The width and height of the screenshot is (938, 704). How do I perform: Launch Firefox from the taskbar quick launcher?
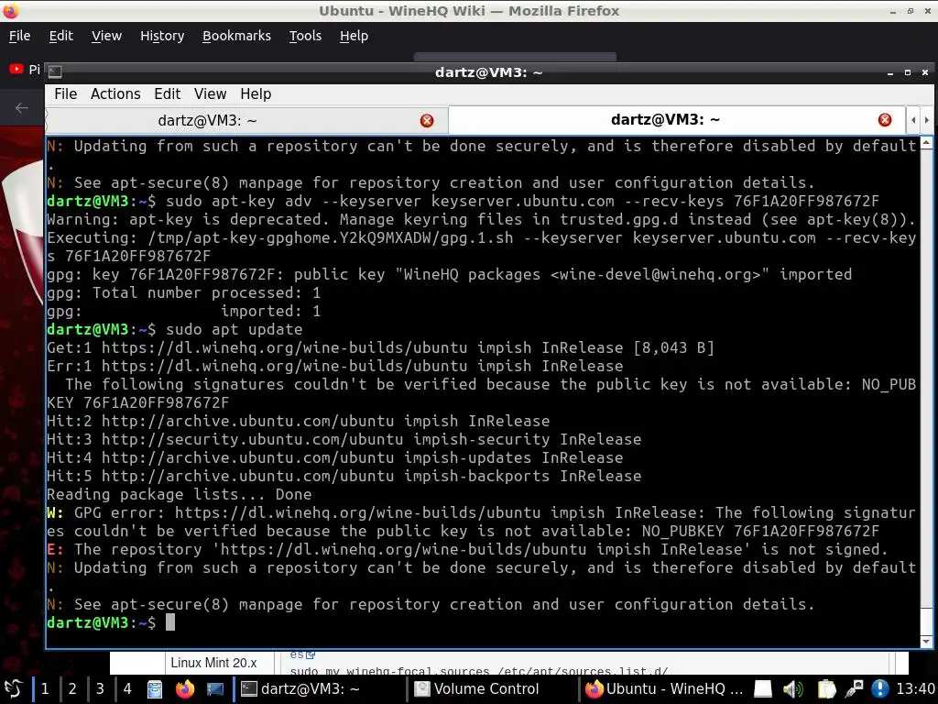[185, 689]
